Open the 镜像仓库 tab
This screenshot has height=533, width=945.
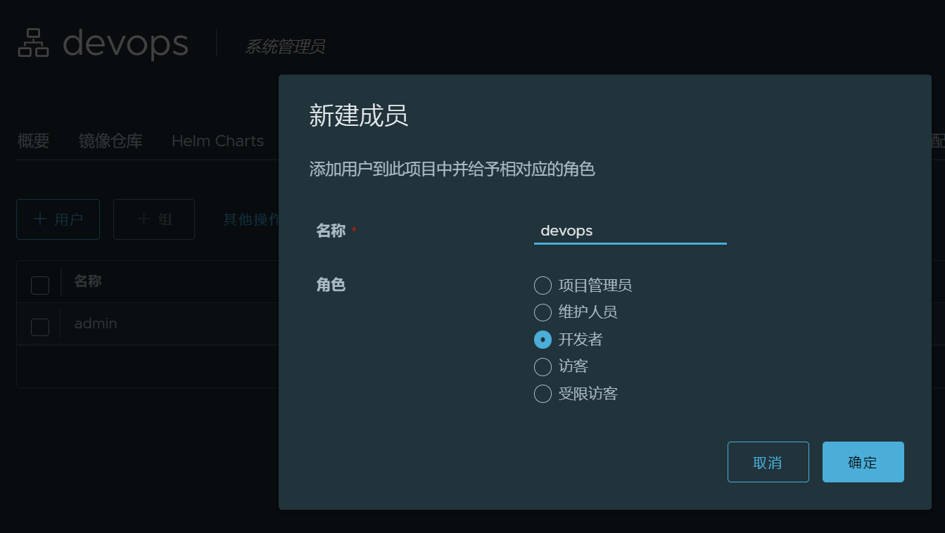click(x=110, y=141)
